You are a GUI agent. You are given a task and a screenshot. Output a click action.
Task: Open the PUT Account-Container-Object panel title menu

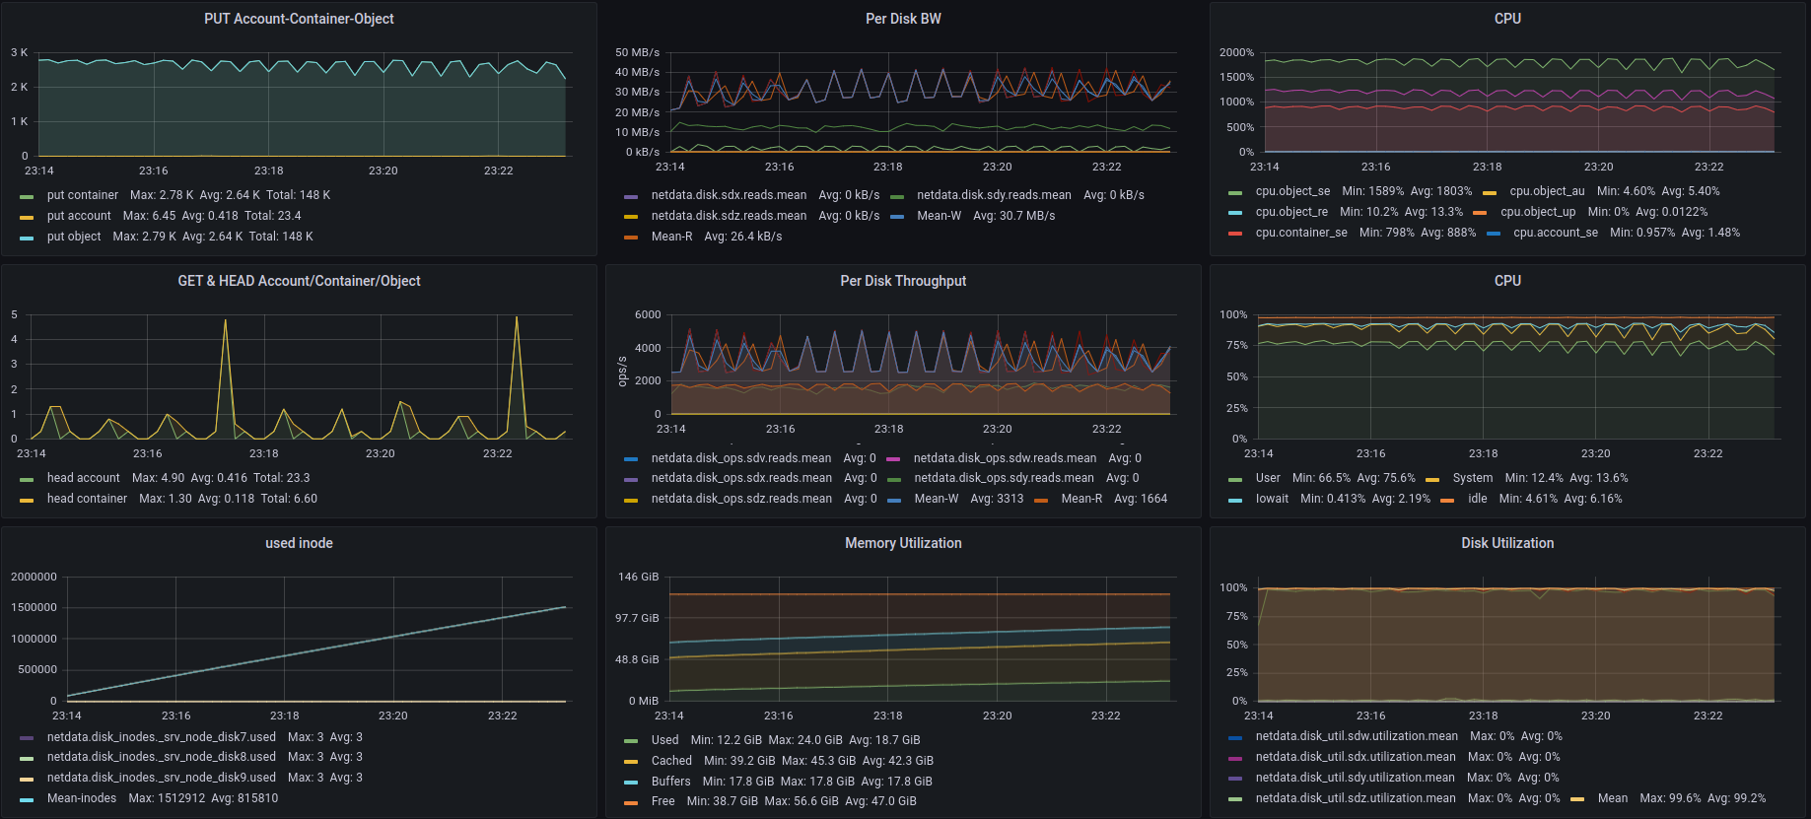(x=299, y=19)
